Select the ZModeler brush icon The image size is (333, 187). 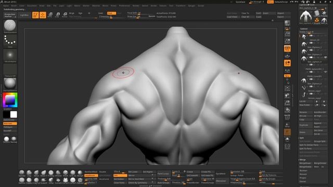(x=80, y=181)
